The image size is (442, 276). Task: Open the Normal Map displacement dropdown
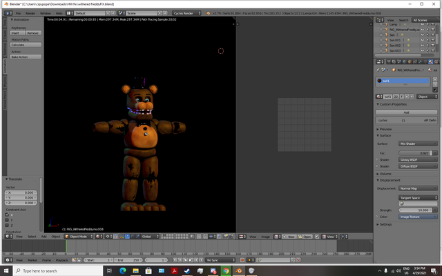pyautogui.click(x=418, y=188)
